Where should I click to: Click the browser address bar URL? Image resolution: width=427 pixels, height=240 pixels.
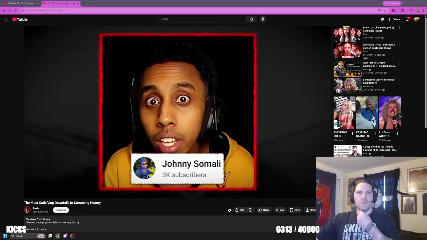[x=46, y=10]
